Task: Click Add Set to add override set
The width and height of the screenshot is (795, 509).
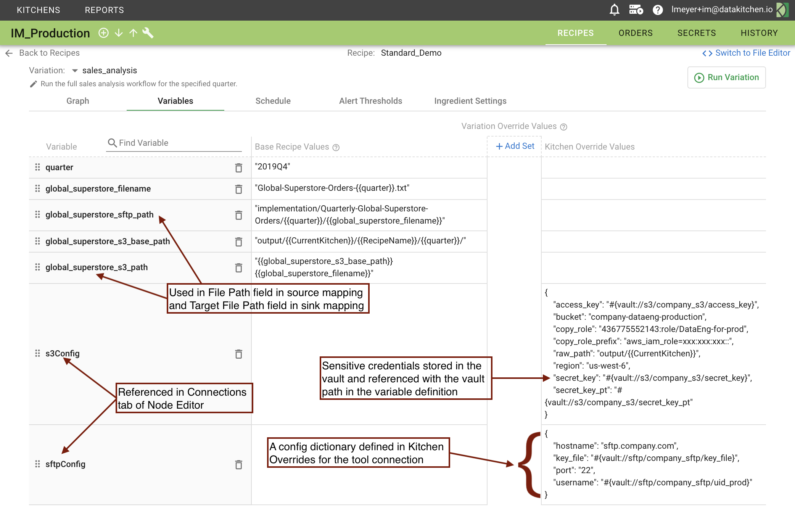Action: point(515,146)
